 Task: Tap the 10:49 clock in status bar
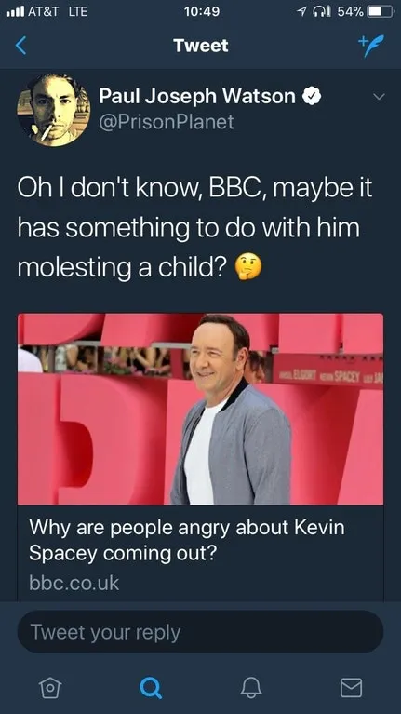202,11
